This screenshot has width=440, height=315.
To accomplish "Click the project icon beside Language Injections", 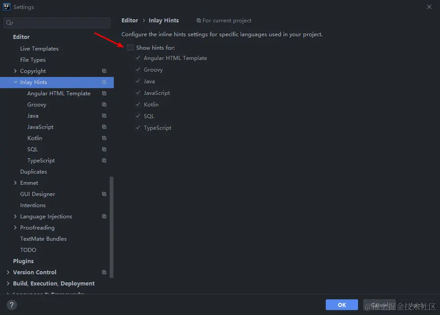I will pyautogui.click(x=104, y=217).
